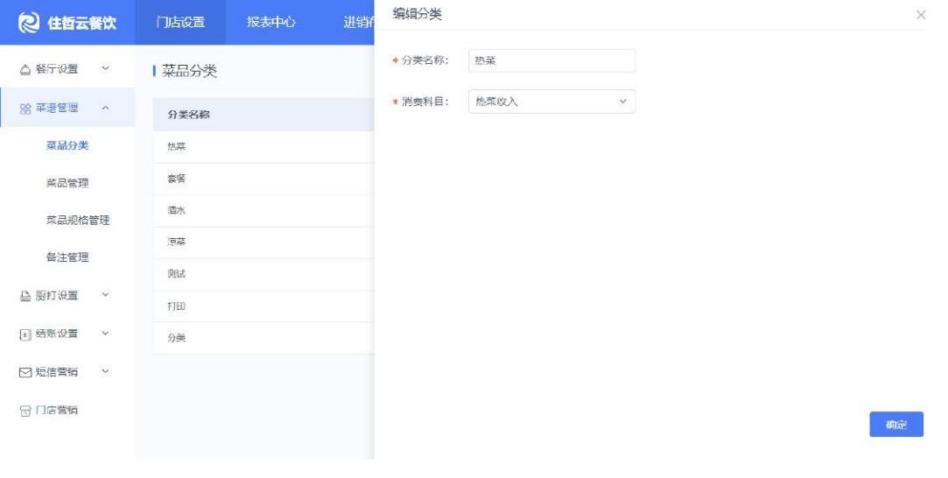Click the 分类名称 column header
Viewport: 948px width, 478px height.
coord(188,115)
